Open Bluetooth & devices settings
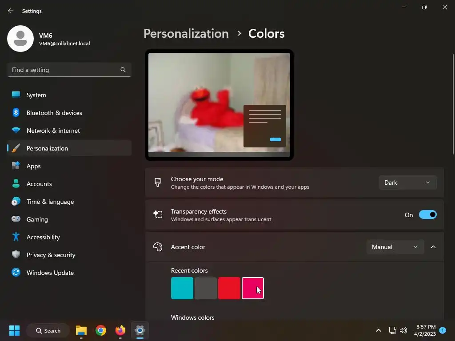 click(69, 113)
